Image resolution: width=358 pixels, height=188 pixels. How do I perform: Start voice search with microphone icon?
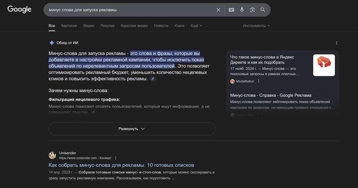(242, 10)
